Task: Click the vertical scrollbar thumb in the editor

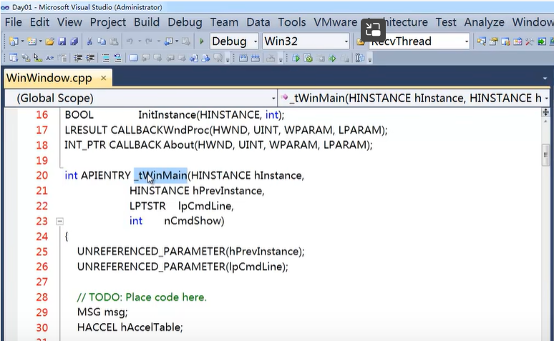Action: coord(546,154)
